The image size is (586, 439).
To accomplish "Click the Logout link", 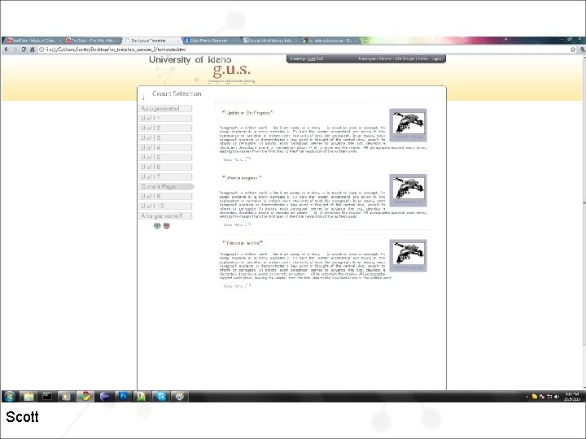I will [436, 59].
